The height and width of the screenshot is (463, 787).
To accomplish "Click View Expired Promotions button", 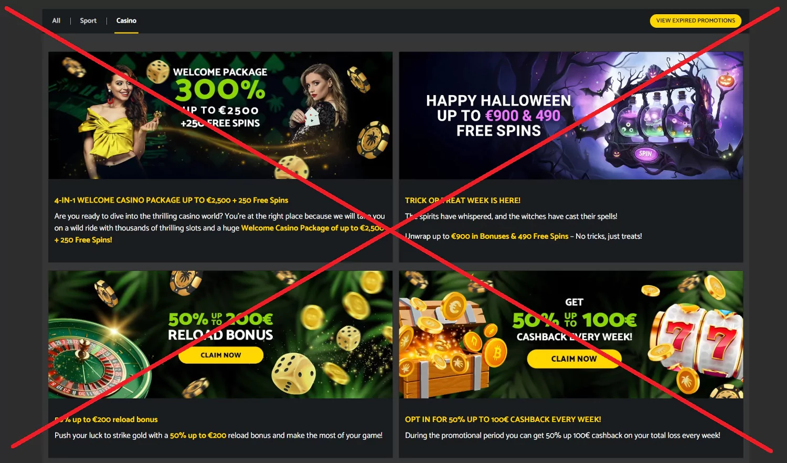I will [x=696, y=20].
